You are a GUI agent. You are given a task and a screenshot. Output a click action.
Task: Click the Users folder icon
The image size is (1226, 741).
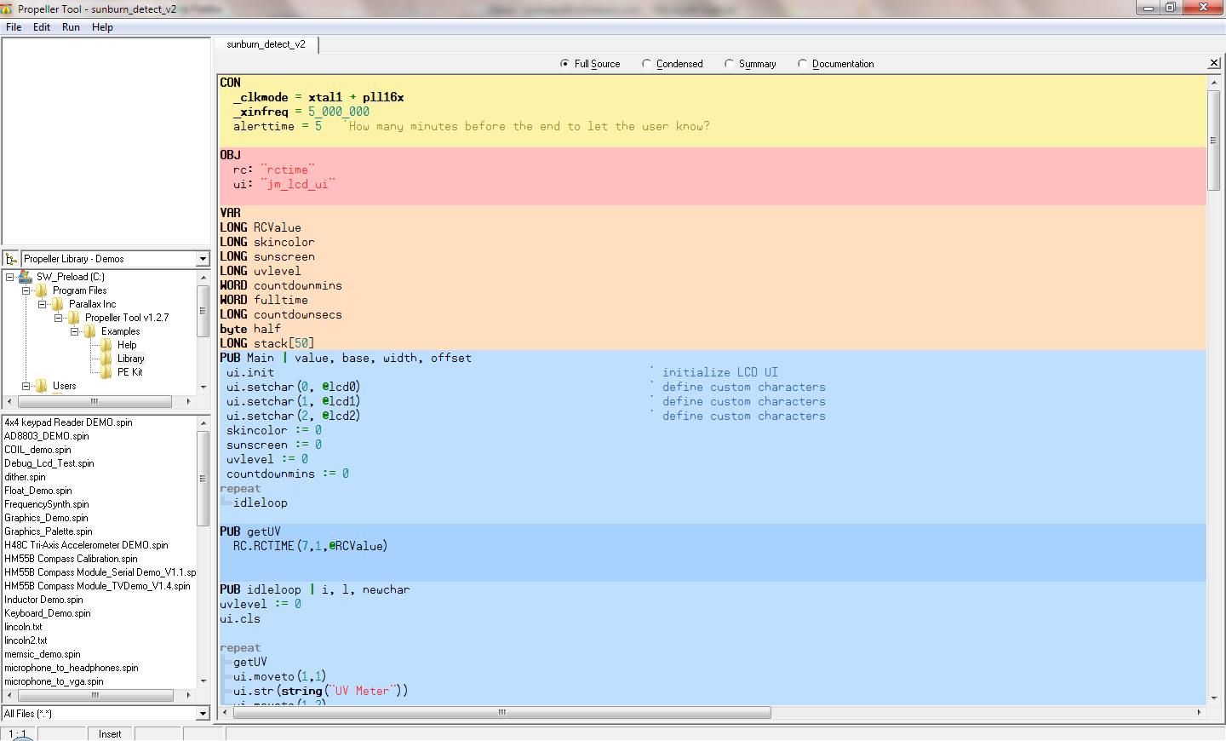pos(42,386)
